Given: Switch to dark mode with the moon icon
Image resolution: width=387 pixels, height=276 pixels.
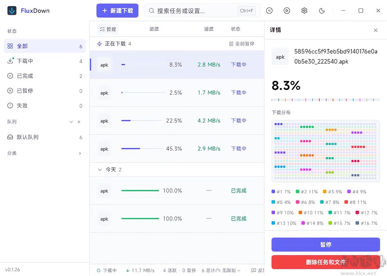Looking at the screenshot, I should [322, 10].
